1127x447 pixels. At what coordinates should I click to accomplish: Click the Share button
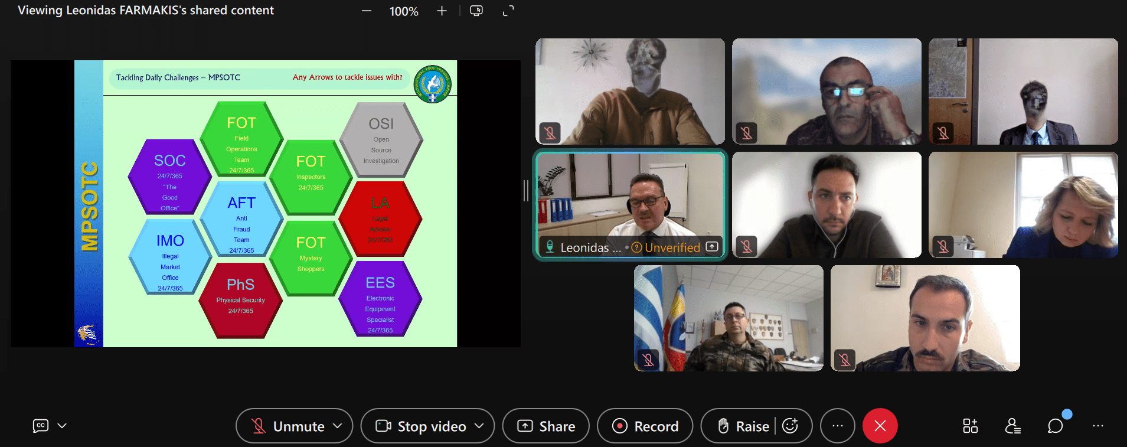(545, 426)
